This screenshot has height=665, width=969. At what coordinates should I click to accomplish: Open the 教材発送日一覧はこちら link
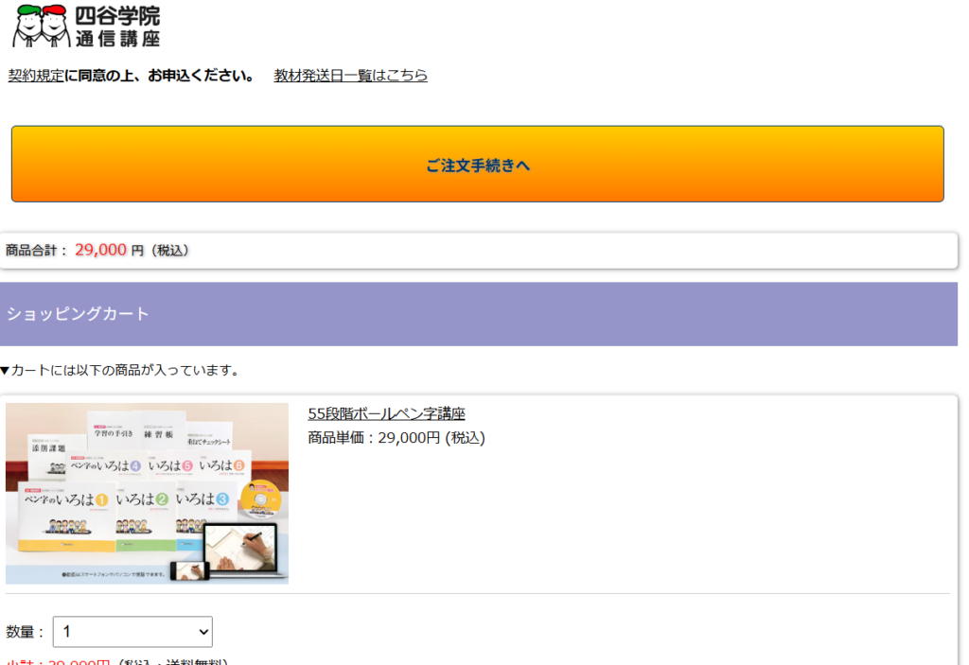pos(350,76)
